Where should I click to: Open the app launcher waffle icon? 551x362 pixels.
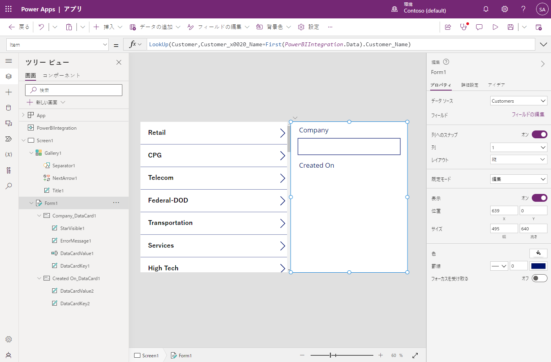tap(9, 9)
